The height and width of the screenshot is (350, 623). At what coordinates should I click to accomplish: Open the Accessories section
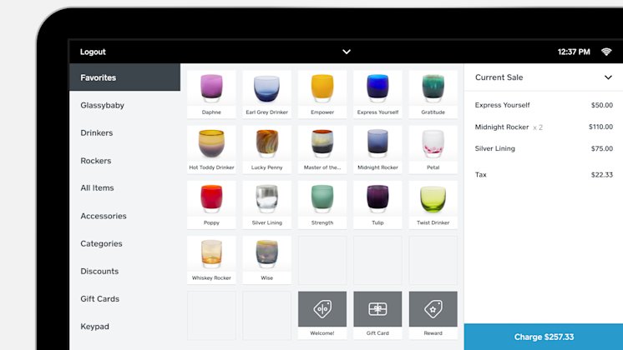[x=124, y=216]
